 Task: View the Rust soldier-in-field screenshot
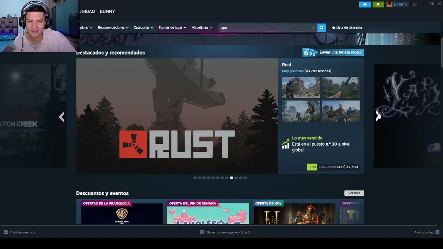(301, 111)
